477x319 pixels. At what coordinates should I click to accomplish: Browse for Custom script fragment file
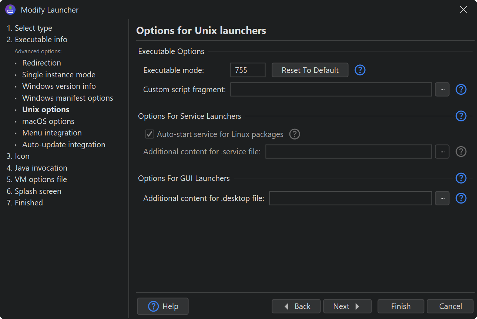coord(442,90)
